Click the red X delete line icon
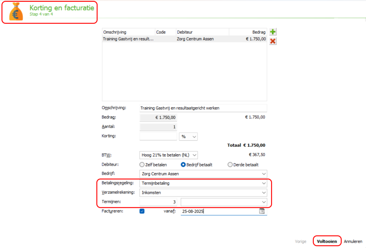This screenshot has width=366, height=248. [x=273, y=41]
